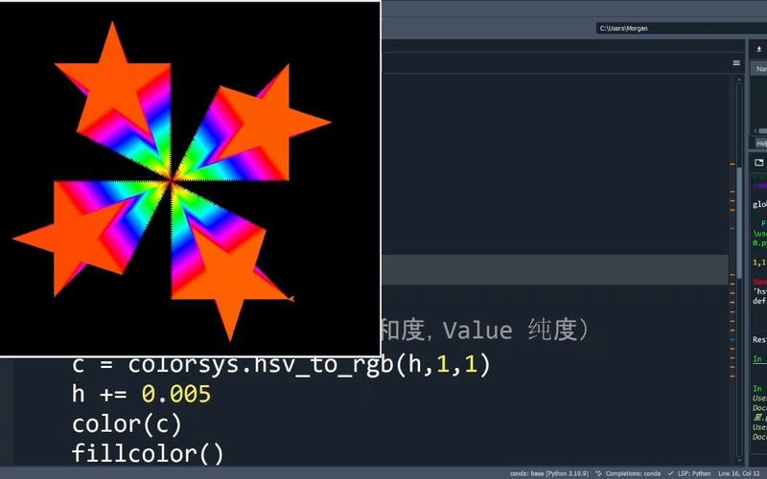Click the code line h += 0.005
This screenshot has height=479, width=767.
click(141, 394)
